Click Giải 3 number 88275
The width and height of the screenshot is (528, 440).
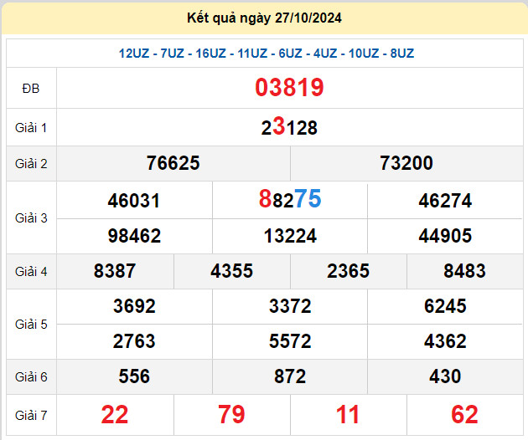(290, 198)
